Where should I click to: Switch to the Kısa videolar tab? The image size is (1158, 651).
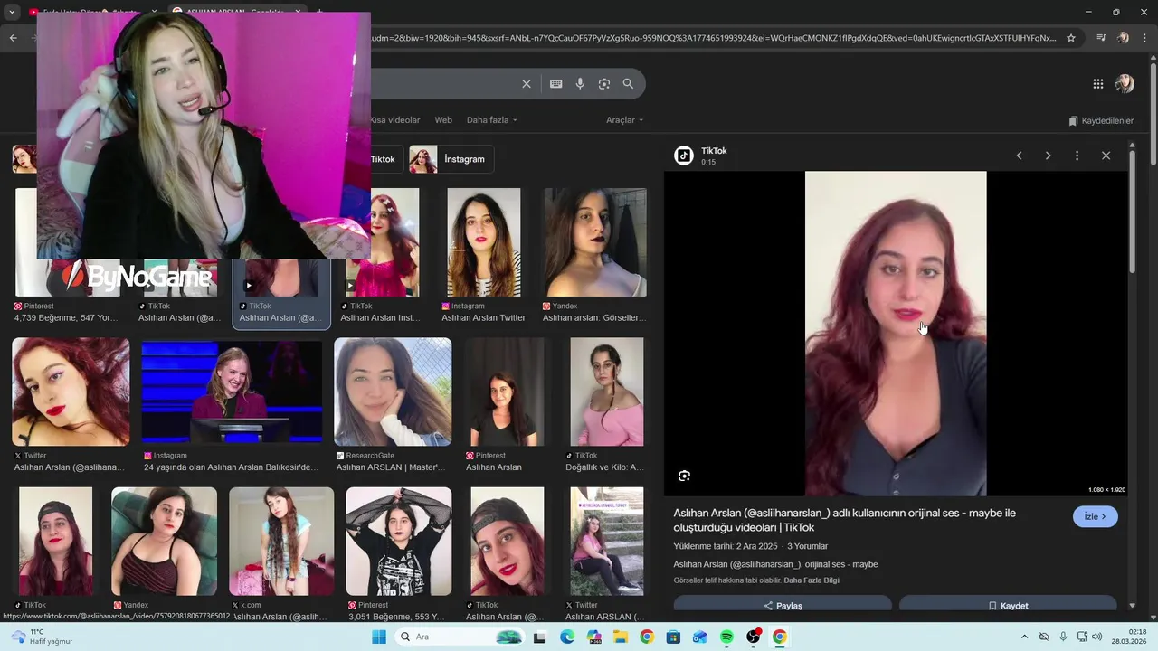[x=395, y=120]
